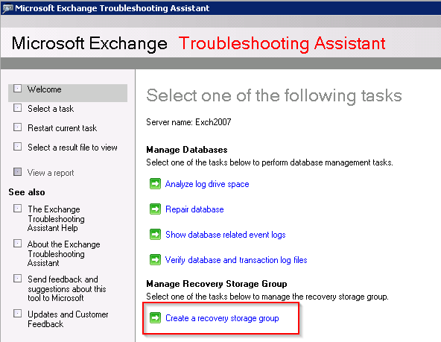Click bullet icon next to Updates and Customer Feedback

(x=17, y=314)
